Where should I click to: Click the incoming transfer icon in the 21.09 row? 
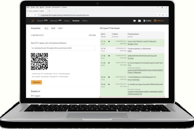point(109,63)
